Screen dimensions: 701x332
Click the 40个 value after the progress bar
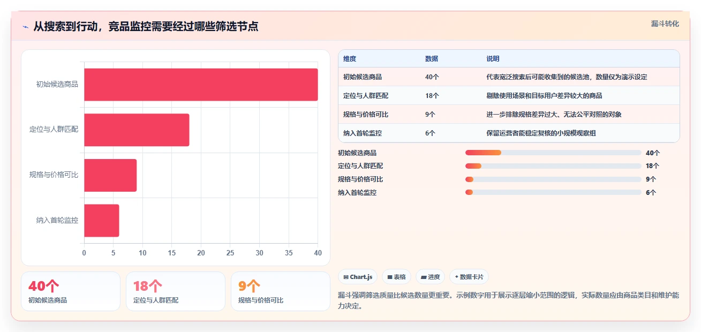click(x=653, y=153)
